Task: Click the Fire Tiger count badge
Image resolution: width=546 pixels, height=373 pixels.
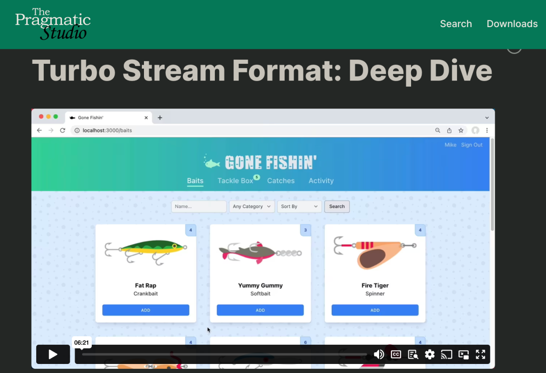Action: point(420,230)
